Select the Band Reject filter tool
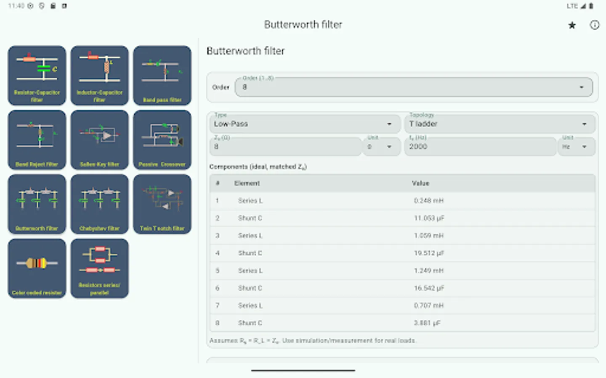This screenshot has height=378, width=606. coord(37,140)
